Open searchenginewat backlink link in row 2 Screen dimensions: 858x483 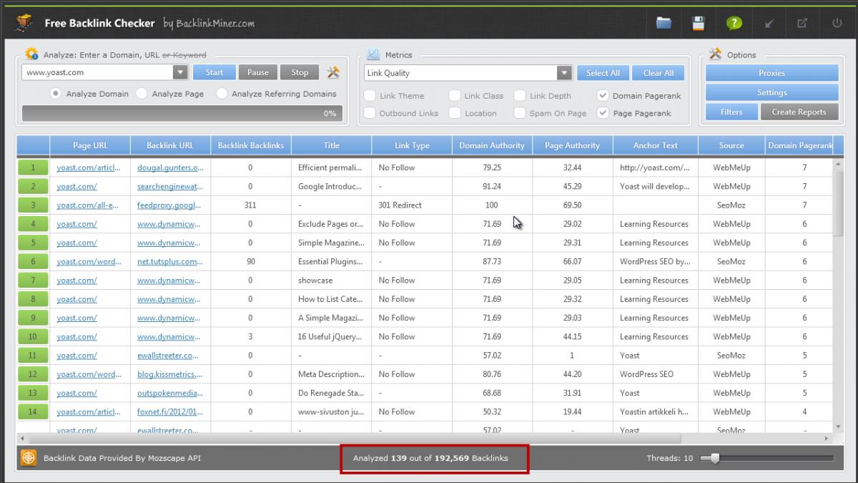[170, 186]
